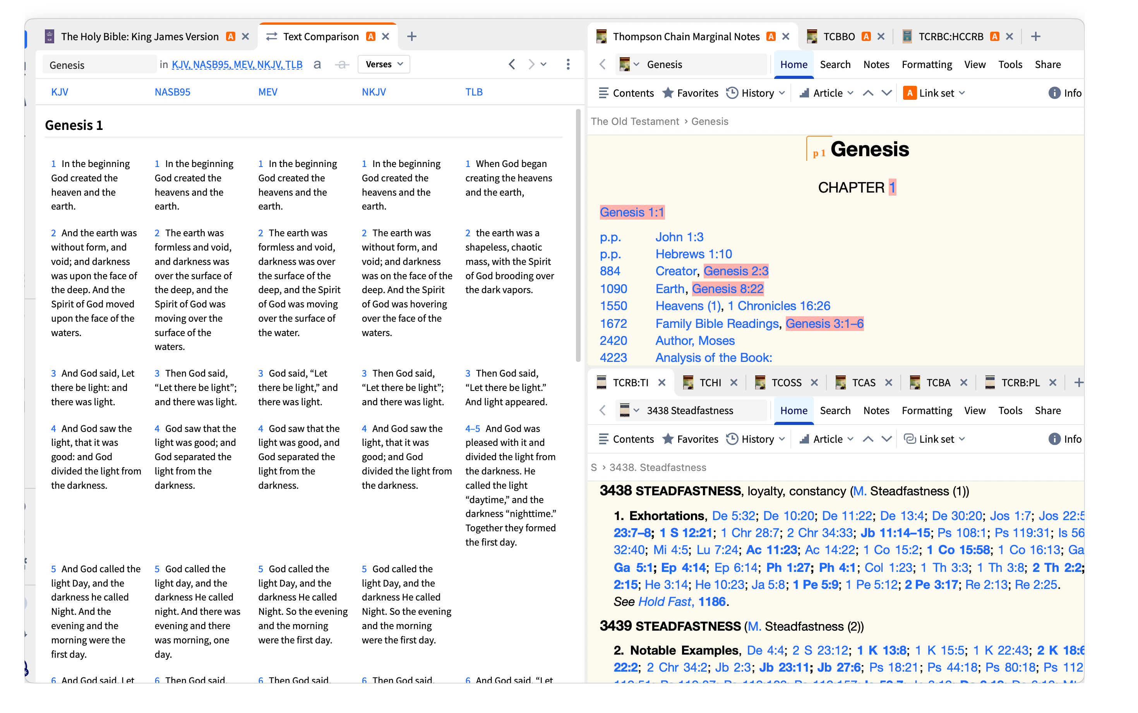
Task: Go to previous article with up arrow
Action: tap(867, 93)
